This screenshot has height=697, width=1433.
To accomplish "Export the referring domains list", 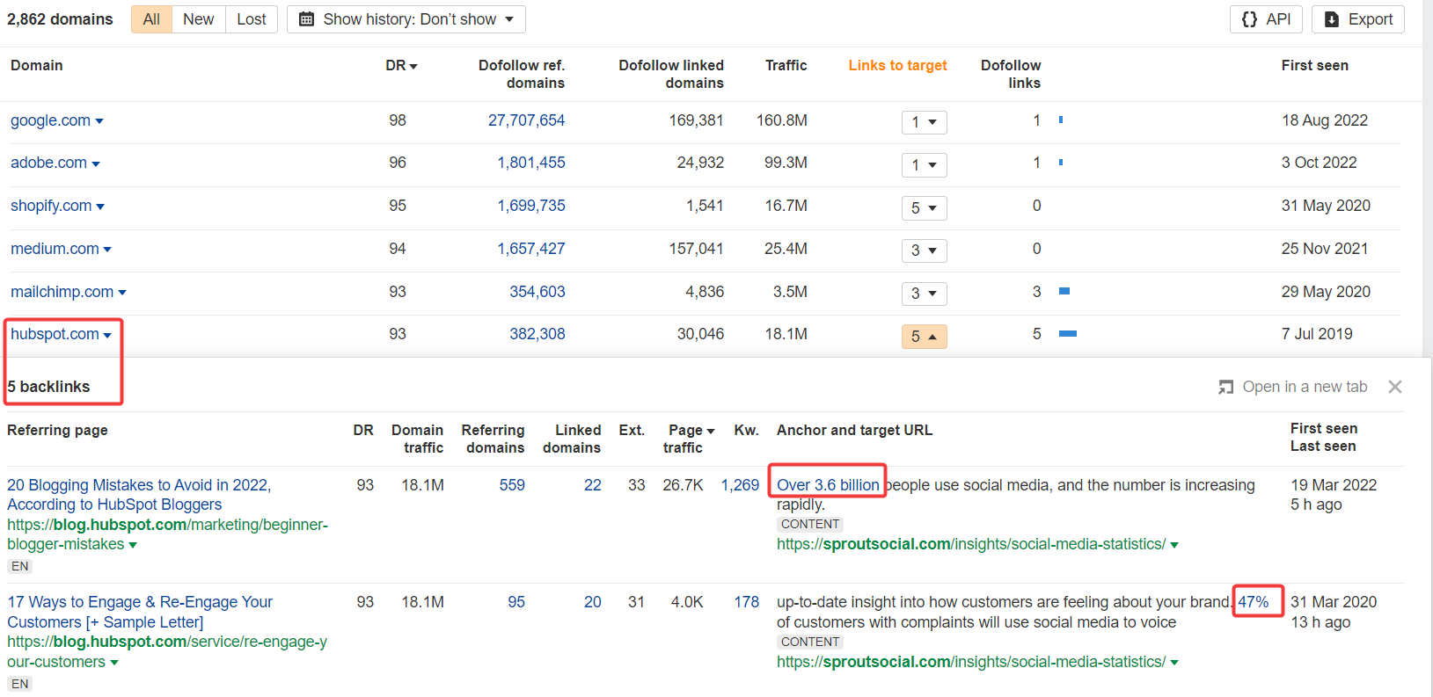I will point(1357,19).
